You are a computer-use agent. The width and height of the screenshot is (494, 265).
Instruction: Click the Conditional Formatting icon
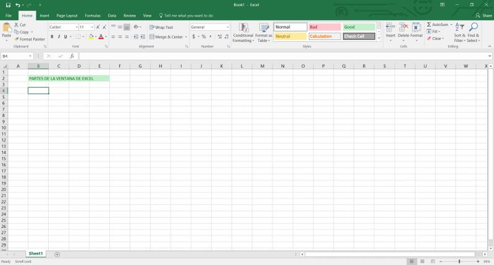pos(243,27)
